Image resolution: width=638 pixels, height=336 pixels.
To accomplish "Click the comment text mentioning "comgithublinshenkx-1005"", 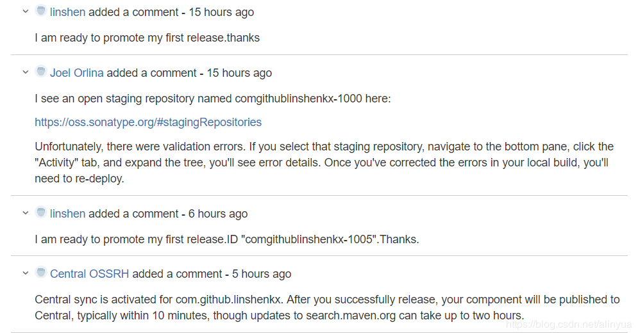I will pos(226,239).
